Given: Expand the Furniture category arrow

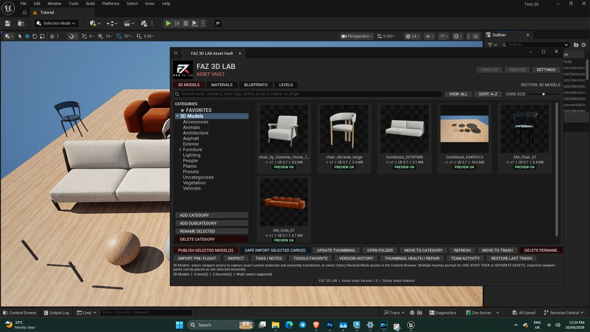Looking at the screenshot, I should tap(181, 149).
